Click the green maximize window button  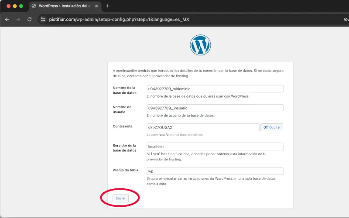(21, 6)
